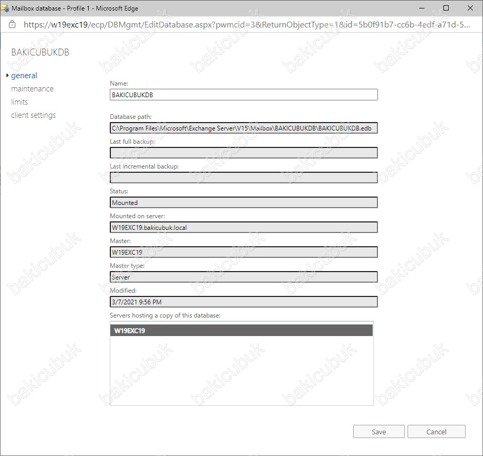Click the Master type field showing Server
Viewport: 483px width, 456px height.
coord(244,277)
